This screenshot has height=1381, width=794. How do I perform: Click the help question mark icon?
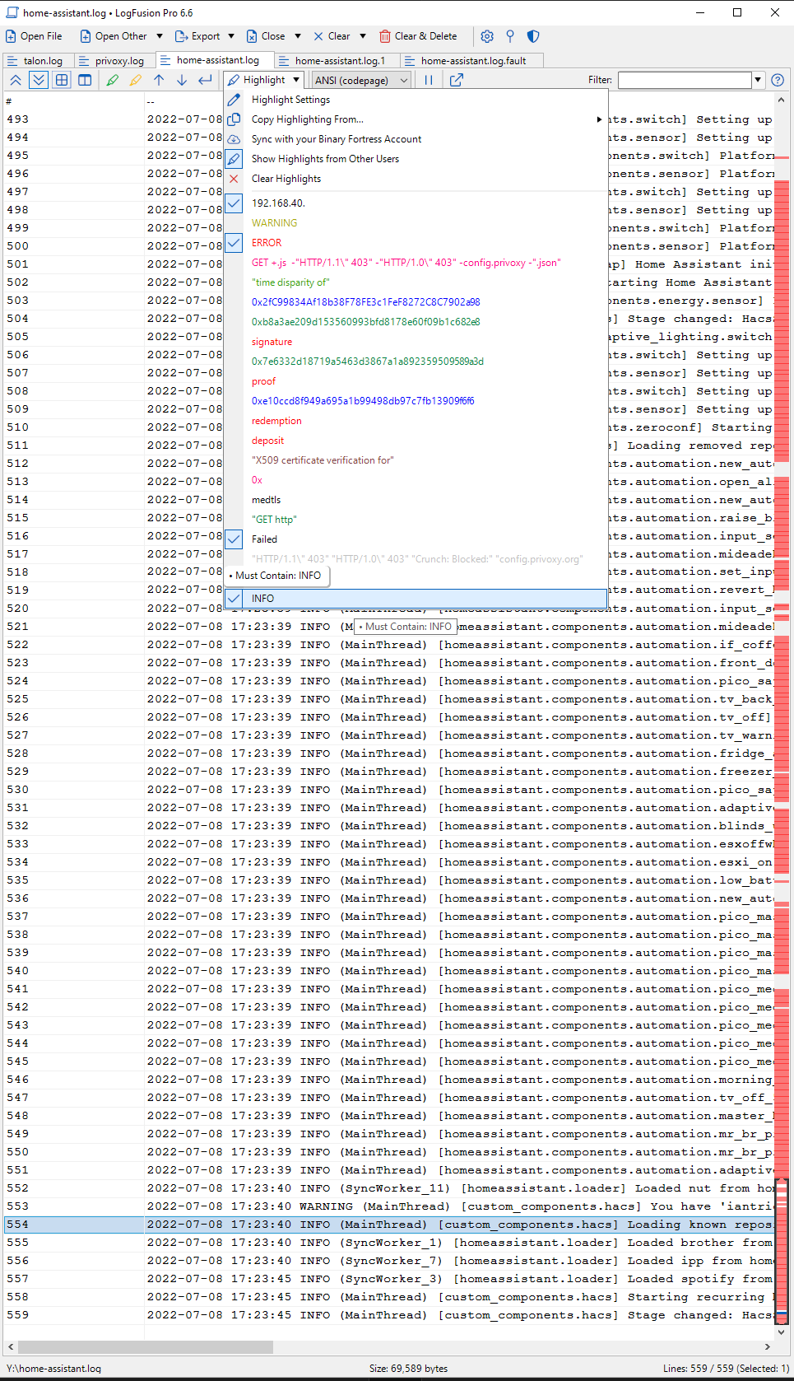pyautogui.click(x=778, y=80)
